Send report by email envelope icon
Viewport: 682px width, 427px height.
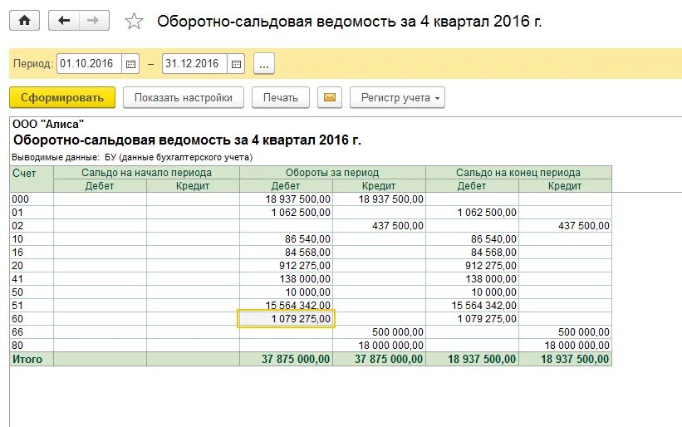tap(330, 97)
